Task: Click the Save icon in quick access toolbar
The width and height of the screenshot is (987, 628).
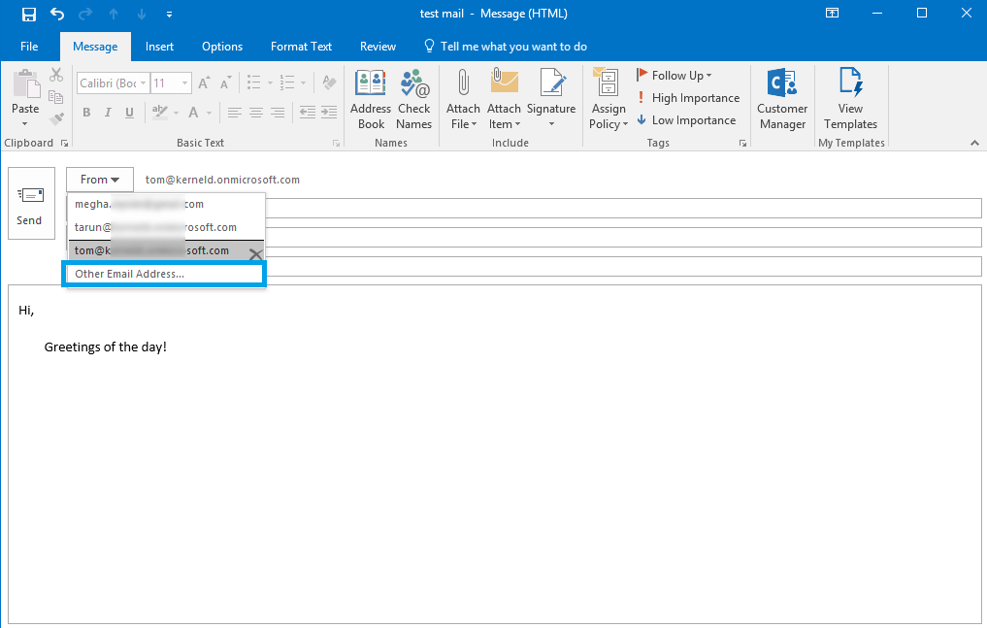Action: pyautogui.click(x=29, y=14)
